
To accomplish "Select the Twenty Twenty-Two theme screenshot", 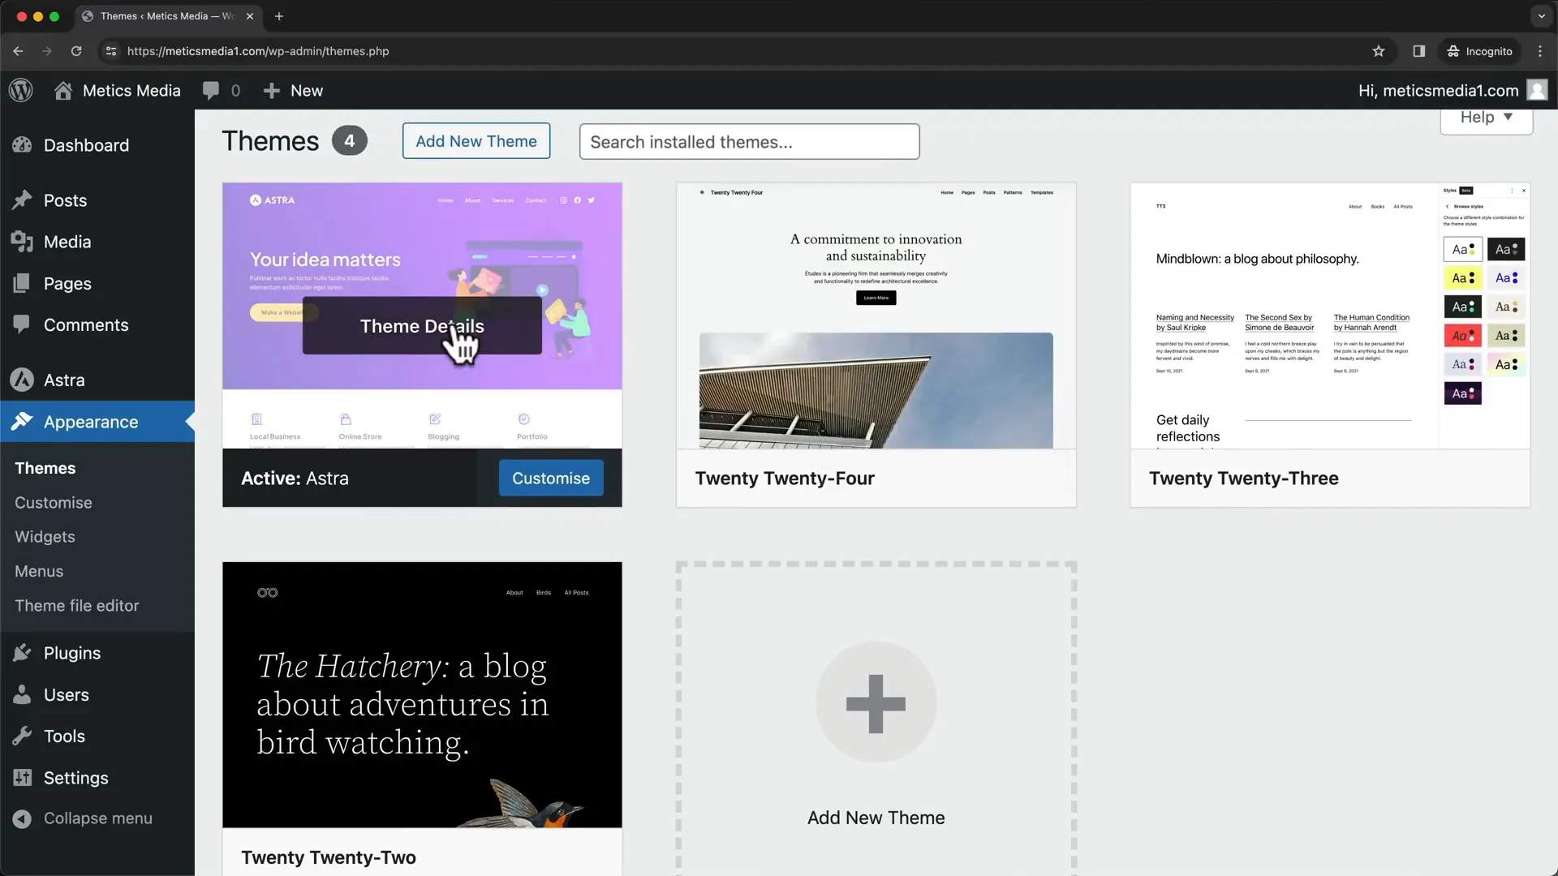I will [422, 694].
